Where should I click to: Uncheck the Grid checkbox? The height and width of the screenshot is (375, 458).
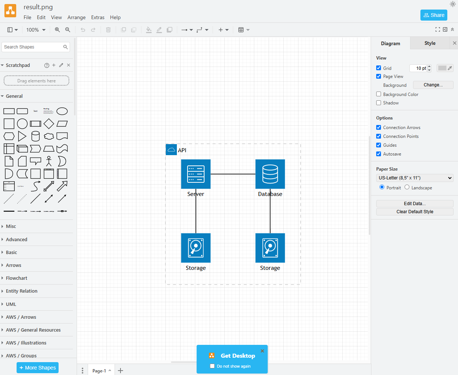(x=378, y=68)
